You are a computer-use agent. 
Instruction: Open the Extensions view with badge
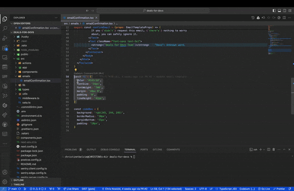pyautogui.click(x=5, y=48)
